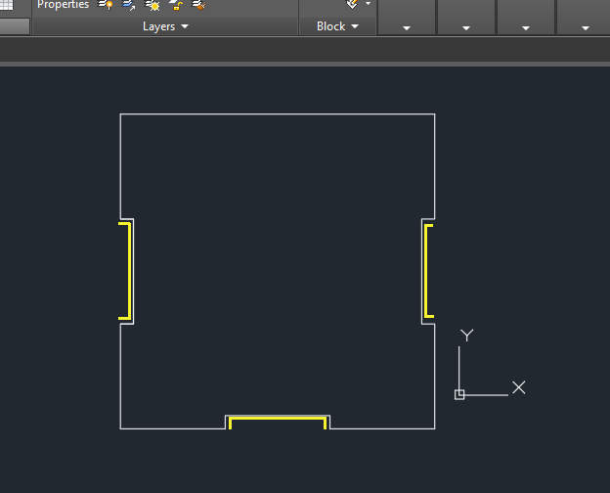Expand the Layers panel dropdown
The height and width of the screenshot is (493, 610).
pyautogui.click(x=165, y=26)
